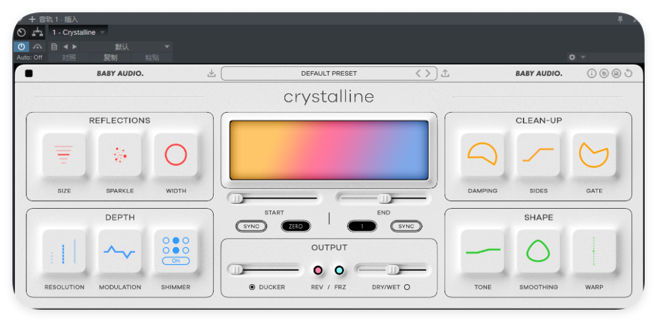
Task: Click the preset download/load icon
Action: pos(212,74)
